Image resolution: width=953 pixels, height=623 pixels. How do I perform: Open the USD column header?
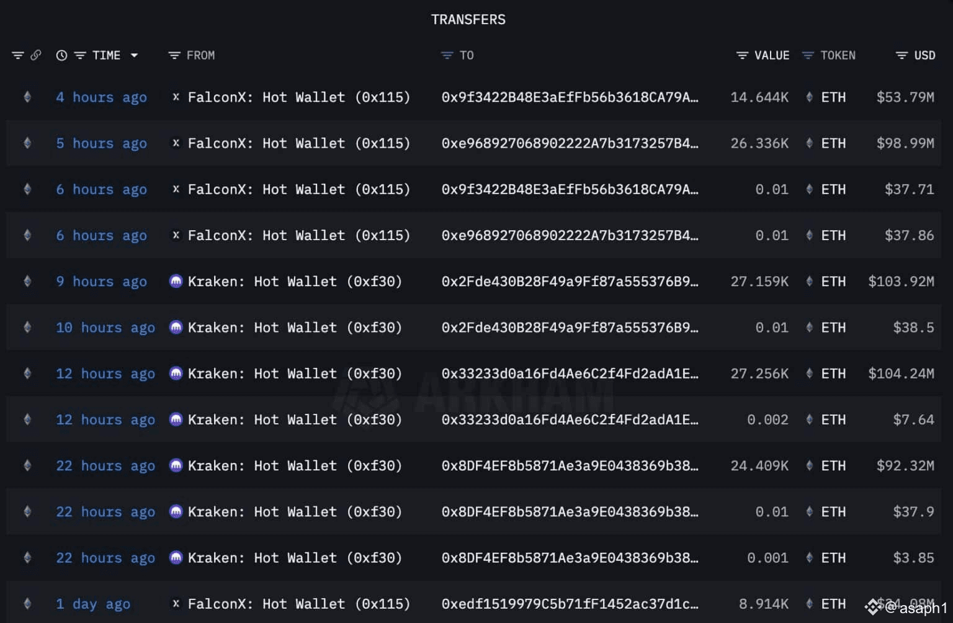924,55
